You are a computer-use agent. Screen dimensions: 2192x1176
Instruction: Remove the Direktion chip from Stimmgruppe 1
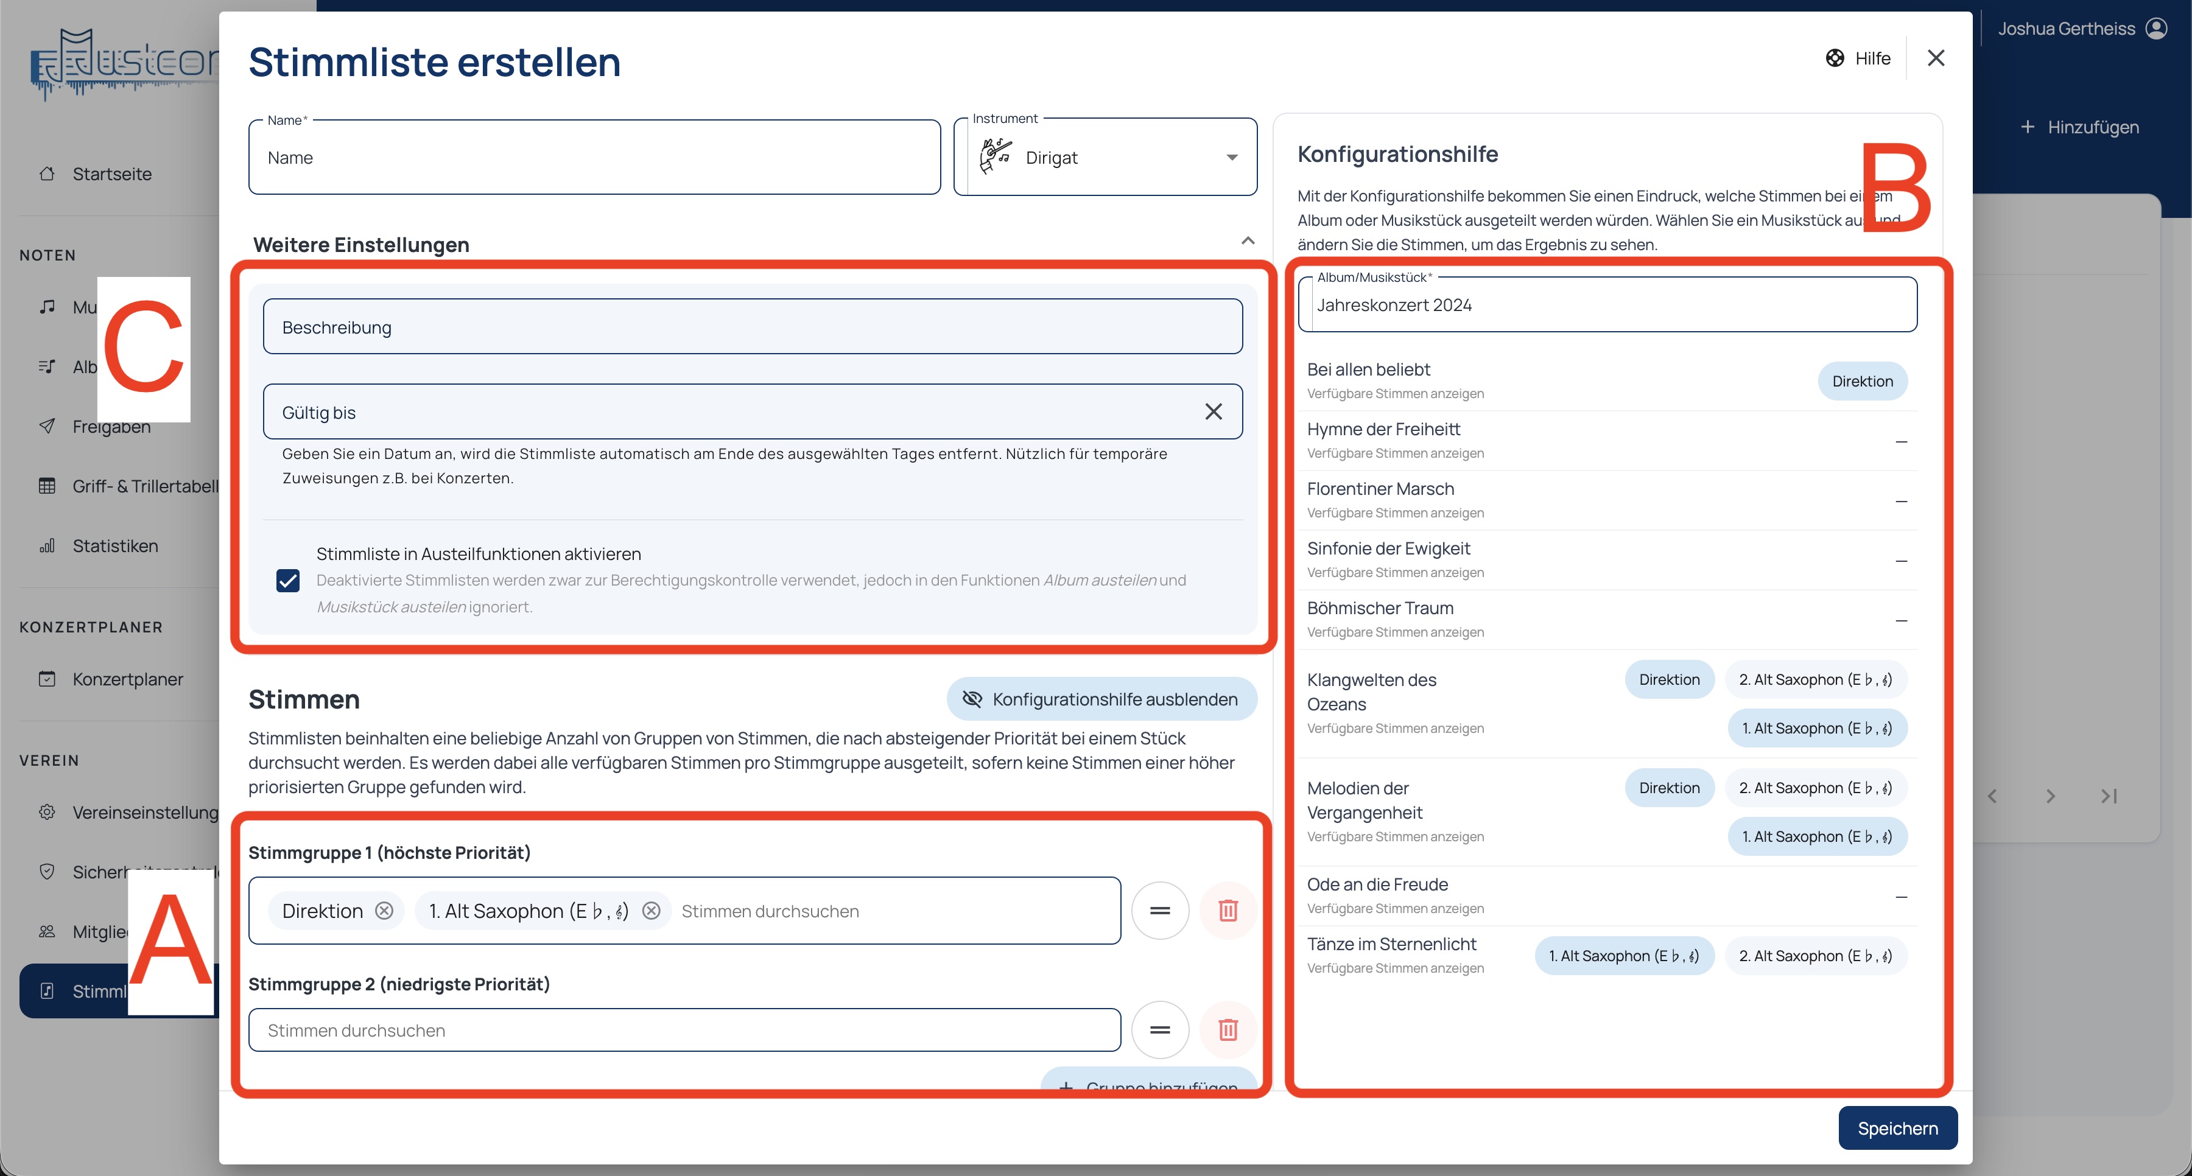click(x=385, y=911)
